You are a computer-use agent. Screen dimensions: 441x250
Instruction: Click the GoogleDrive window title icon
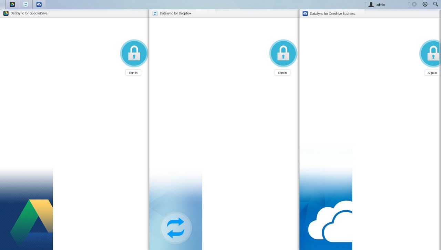point(6,13)
